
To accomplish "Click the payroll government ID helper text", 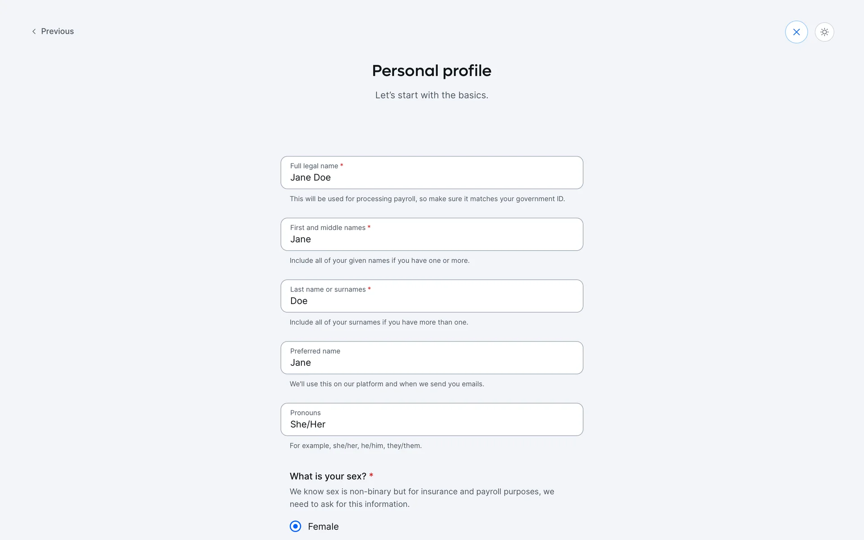I will (x=427, y=199).
